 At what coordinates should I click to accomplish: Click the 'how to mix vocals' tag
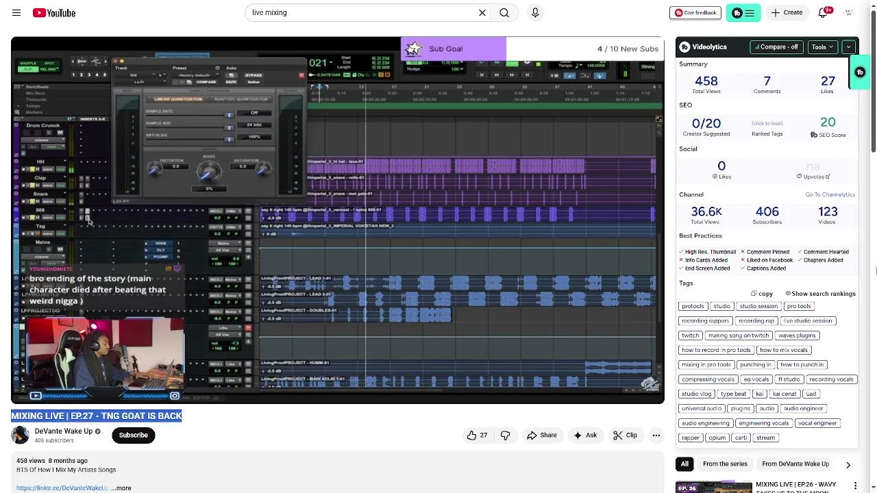784,350
